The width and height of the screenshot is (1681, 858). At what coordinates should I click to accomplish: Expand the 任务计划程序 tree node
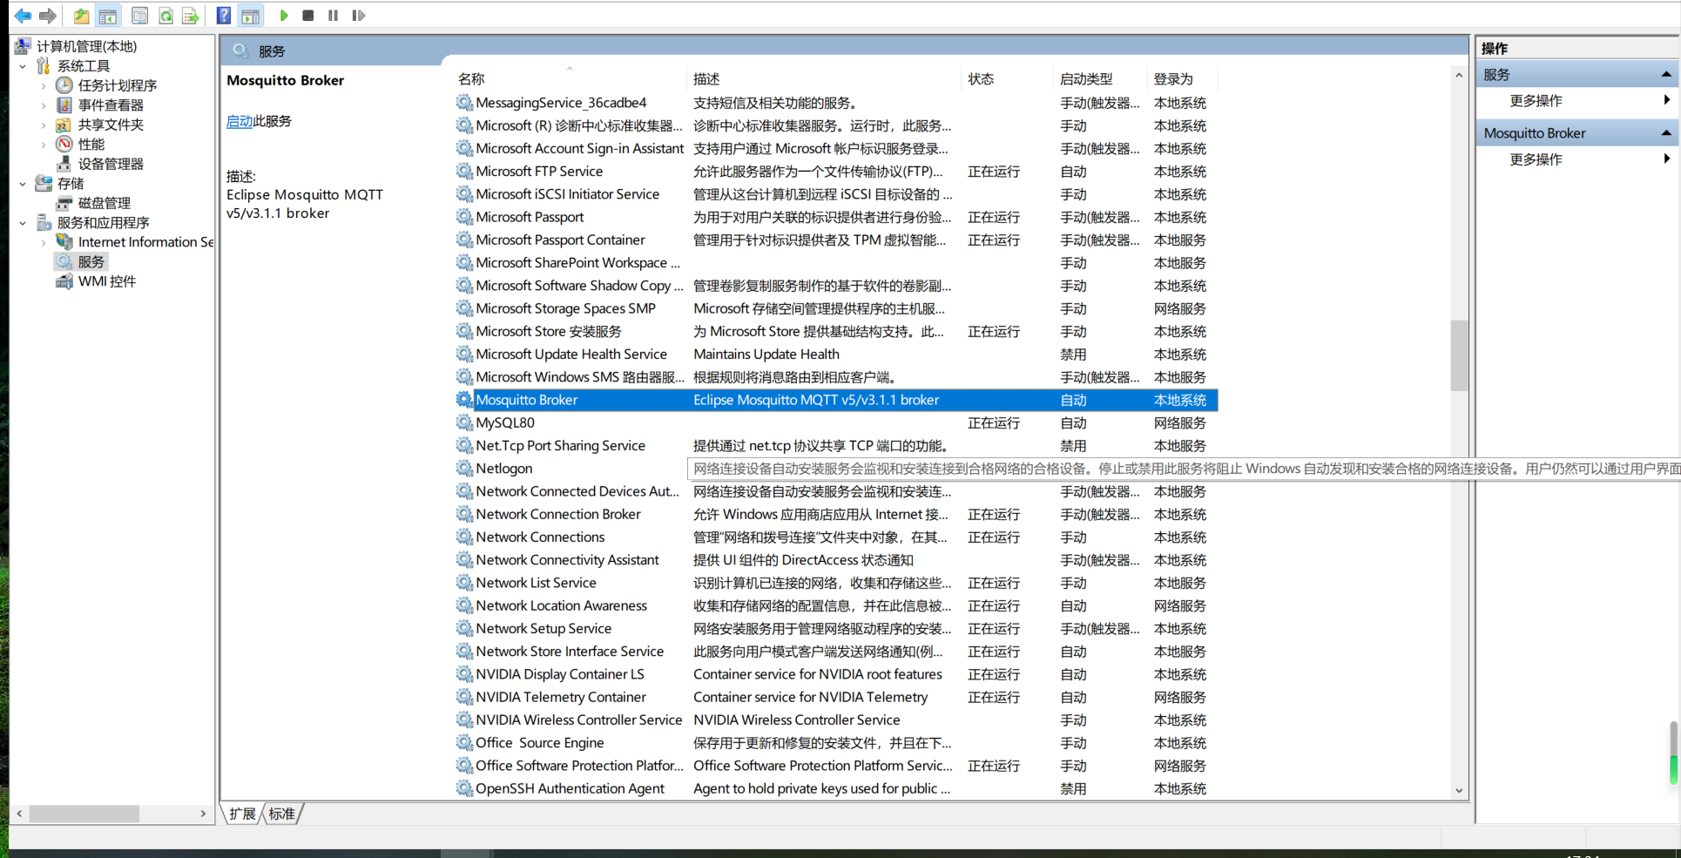pos(44,85)
